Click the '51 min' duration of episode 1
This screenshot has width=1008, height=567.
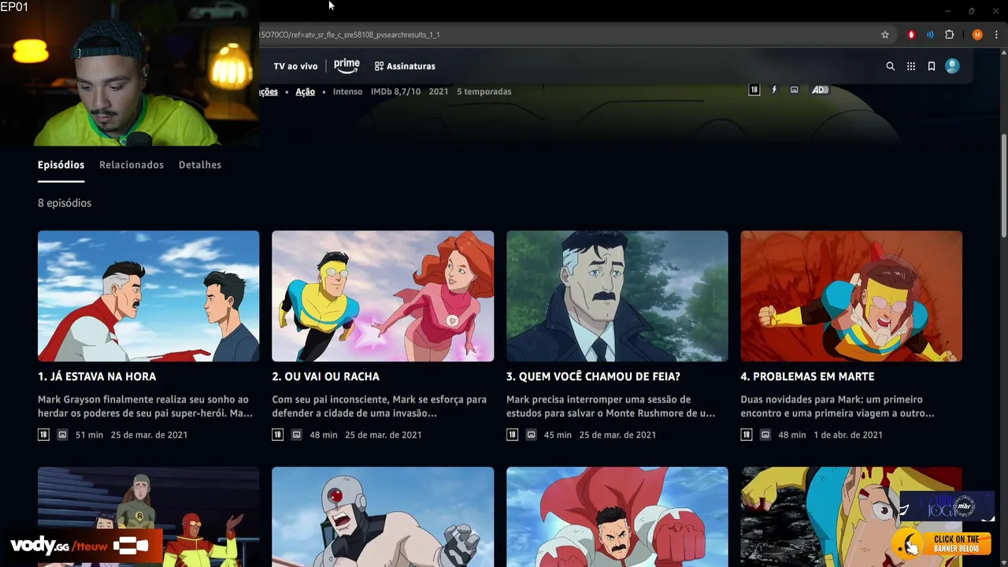coord(89,435)
